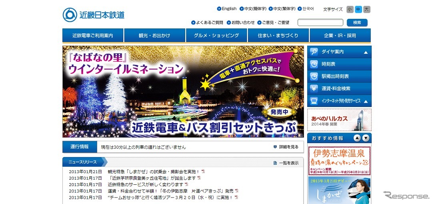The image size is (434, 204).
Task: Open よくあるご質問 link
Action: (x=210, y=23)
